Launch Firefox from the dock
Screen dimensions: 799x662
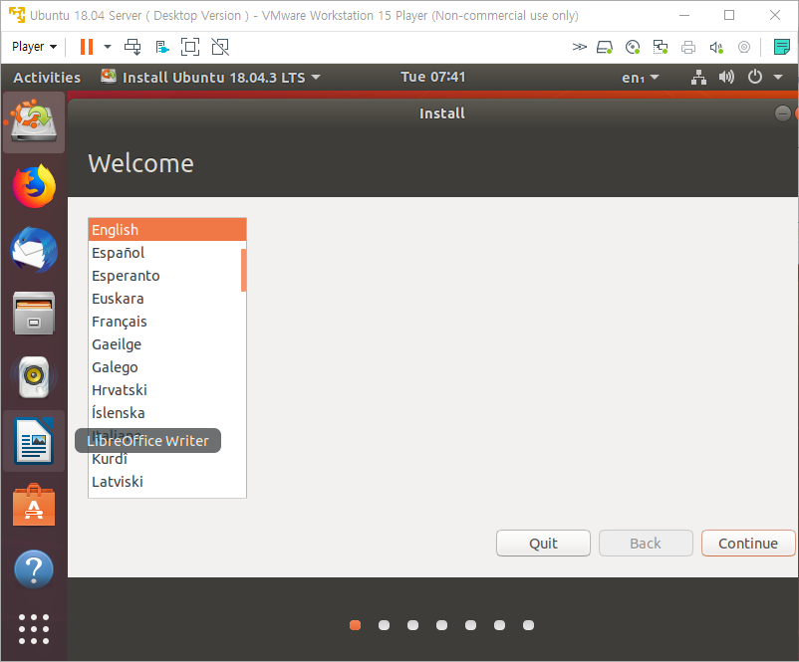pyautogui.click(x=34, y=186)
